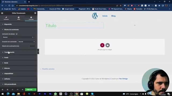The height and width of the screenshot is (96, 172).
Task: Collapse the Efectos de movimiento section
Action: click(x=19, y=30)
